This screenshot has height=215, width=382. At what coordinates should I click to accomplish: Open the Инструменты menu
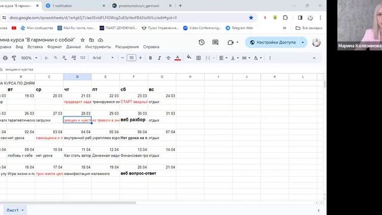[98, 47]
